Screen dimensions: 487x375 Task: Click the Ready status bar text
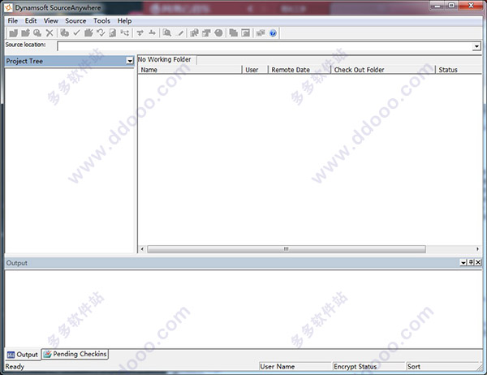[15, 367]
